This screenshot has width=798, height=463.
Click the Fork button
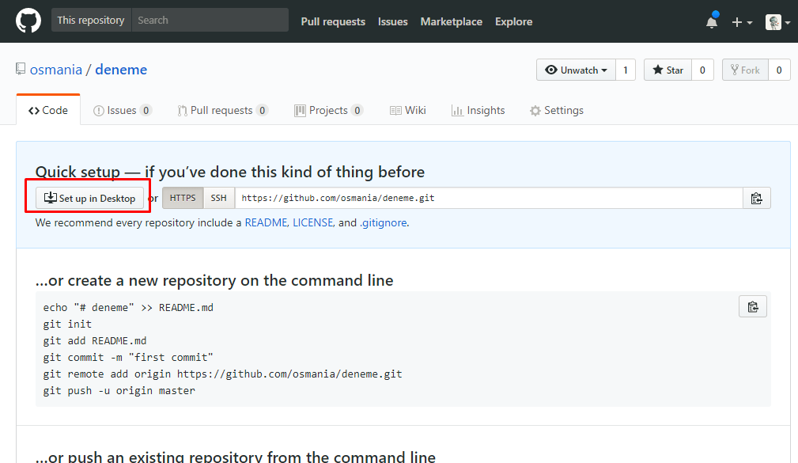pyautogui.click(x=745, y=70)
